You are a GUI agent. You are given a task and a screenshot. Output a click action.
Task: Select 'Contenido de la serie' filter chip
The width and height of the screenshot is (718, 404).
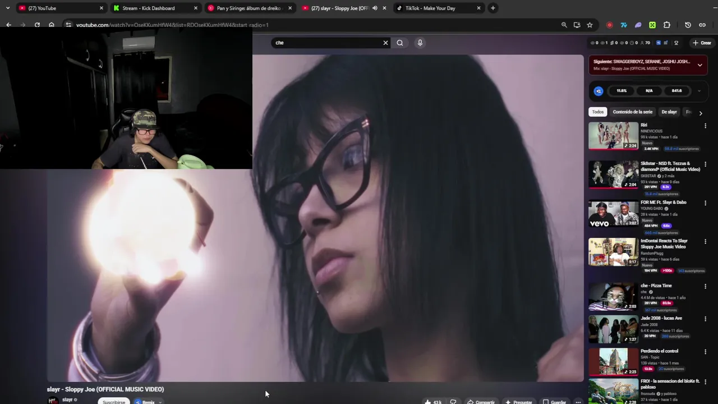pos(632,112)
